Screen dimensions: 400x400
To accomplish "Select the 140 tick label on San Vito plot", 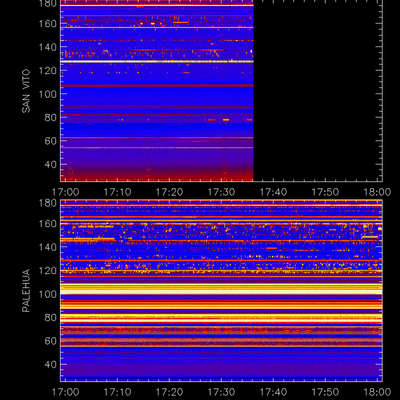I will pos(47,47).
